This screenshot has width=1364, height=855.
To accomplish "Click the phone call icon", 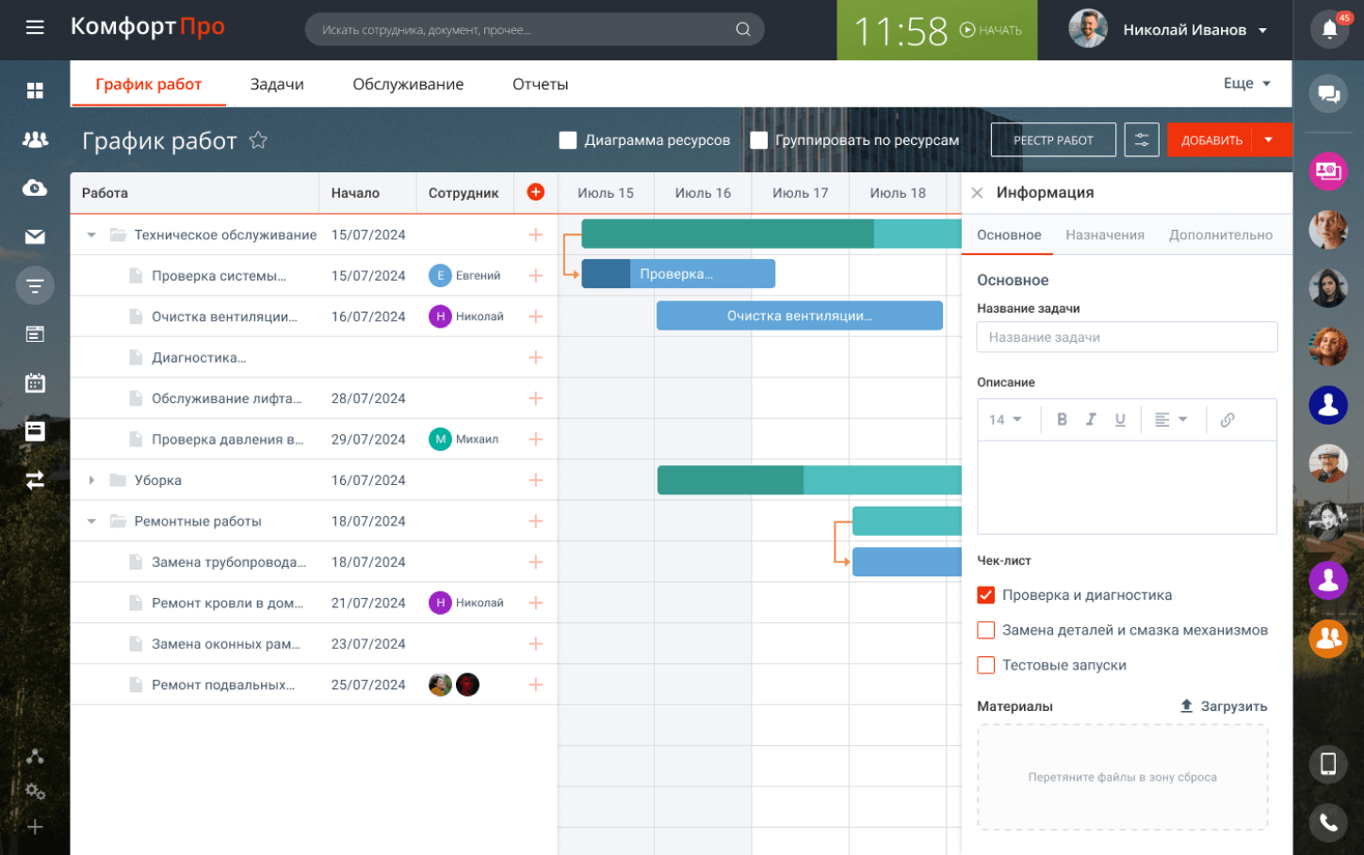I will click(1328, 822).
